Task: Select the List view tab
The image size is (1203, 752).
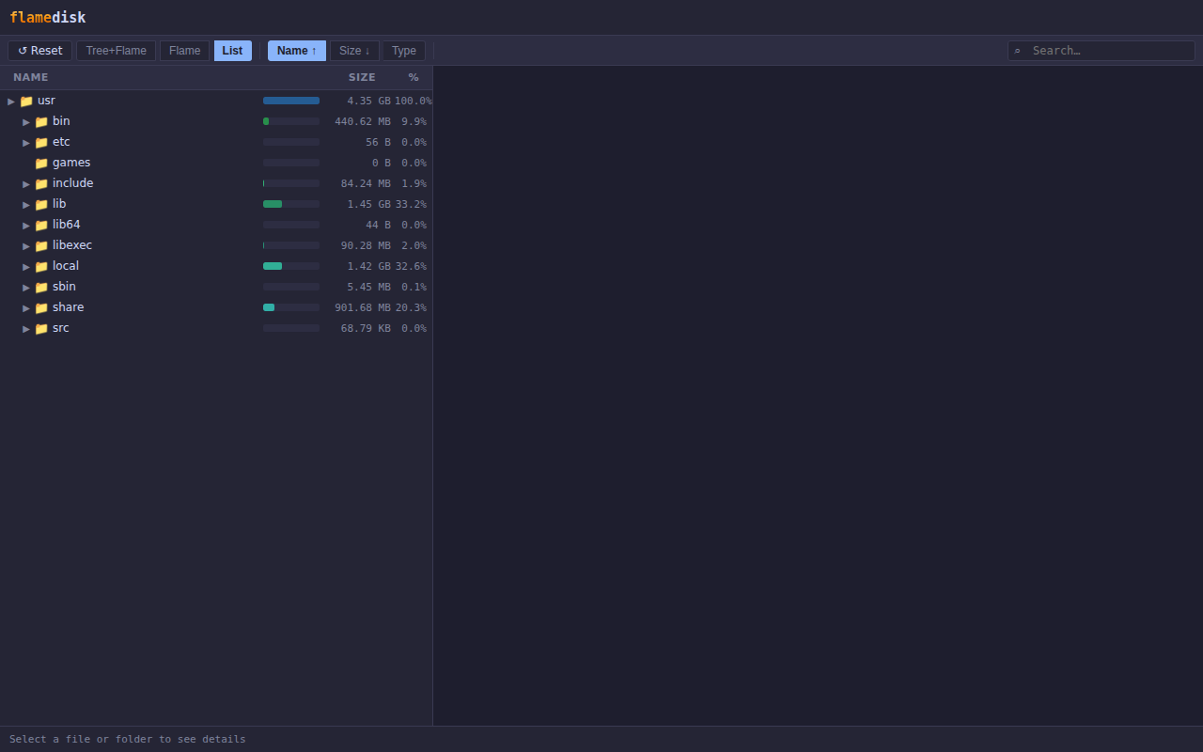Action: coord(232,51)
